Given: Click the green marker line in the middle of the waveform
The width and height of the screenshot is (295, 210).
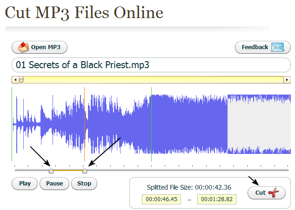Looking at the screenshot, I should pos(151,124).
